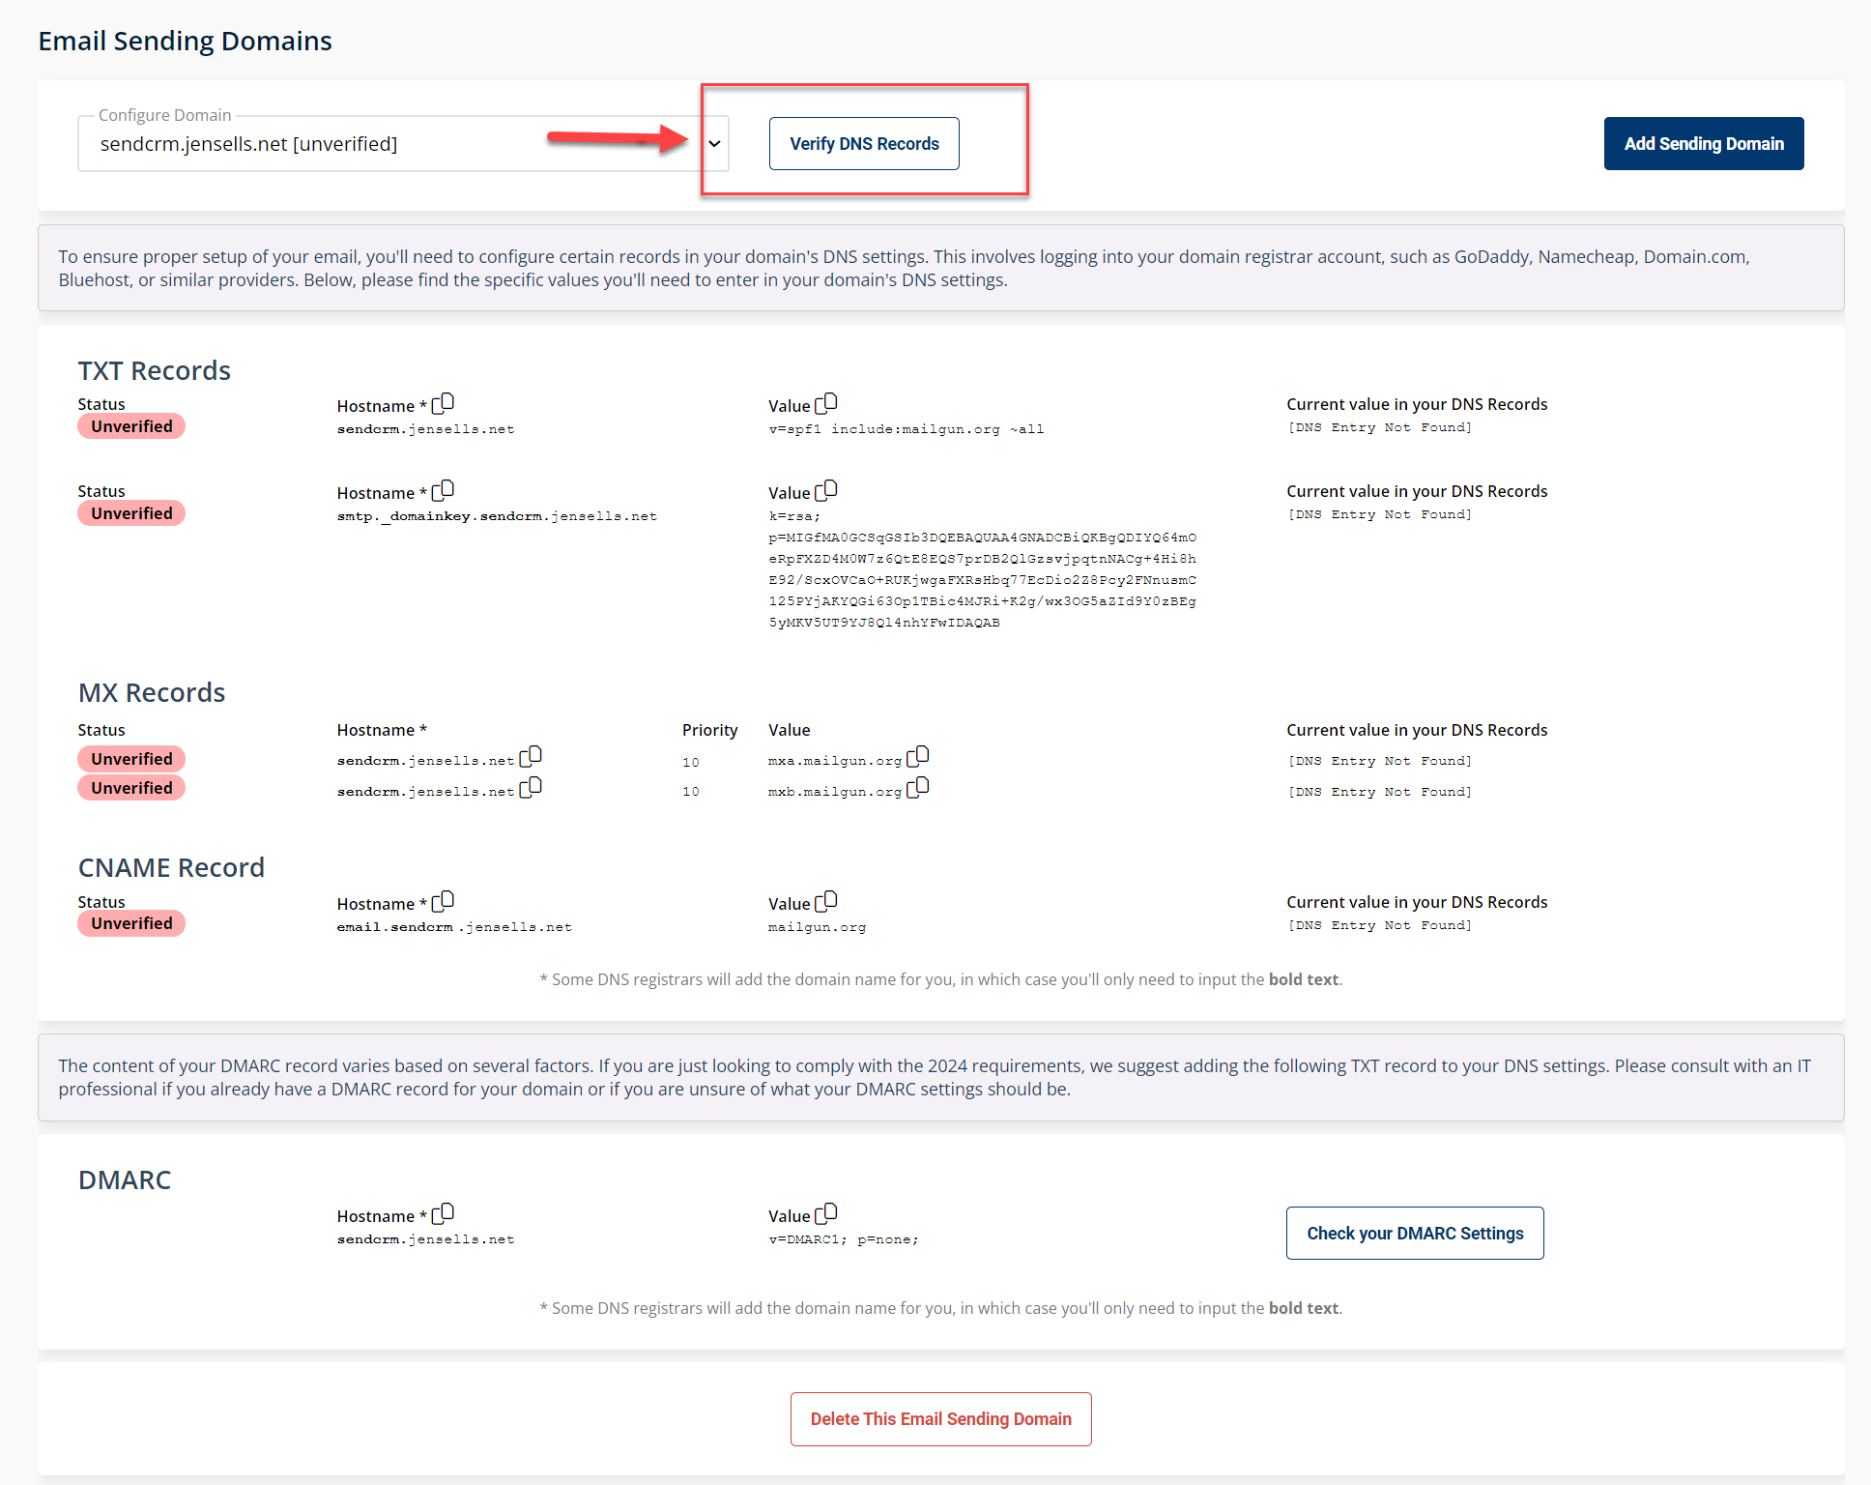Copy the second MX record hostname
The width and height of the screenshot is (1871, 1485).
tap(530, 787)
